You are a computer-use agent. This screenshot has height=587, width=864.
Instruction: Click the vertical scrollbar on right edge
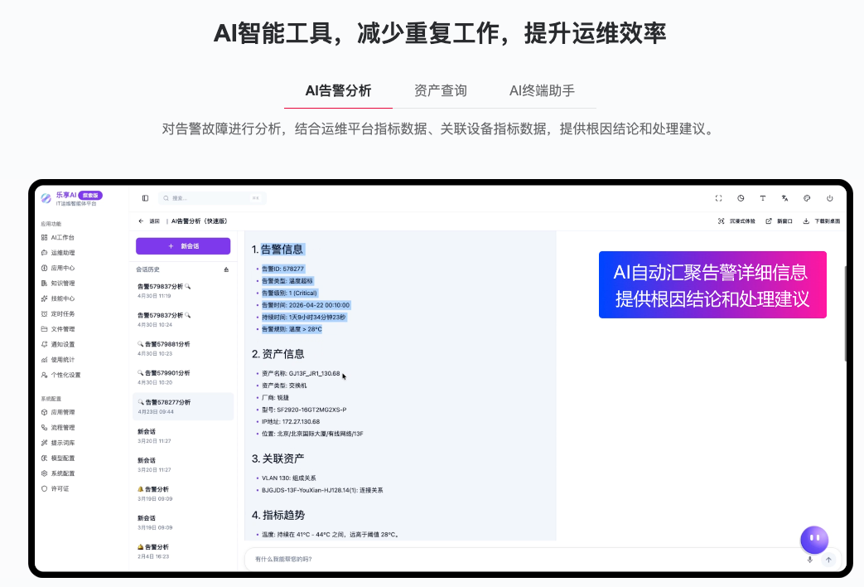(x=845, y=314)
